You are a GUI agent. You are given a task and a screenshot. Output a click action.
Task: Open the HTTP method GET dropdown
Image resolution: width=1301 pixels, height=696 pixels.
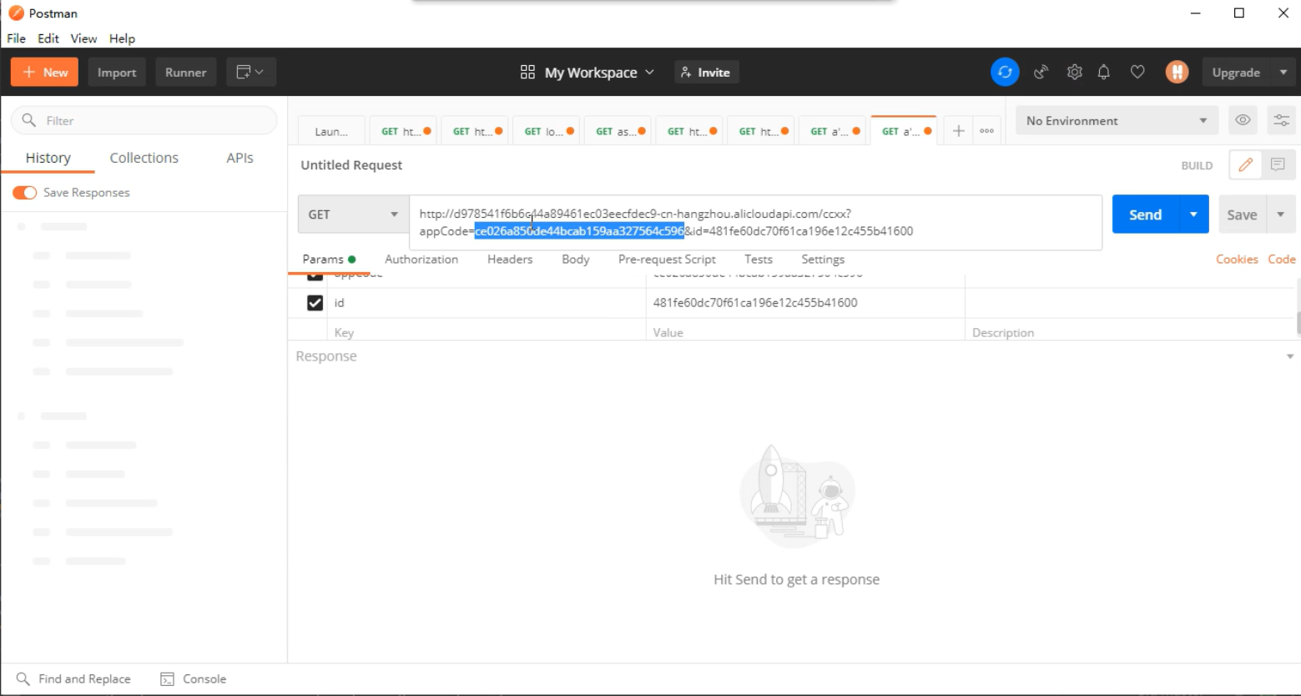tap(354, 214)
